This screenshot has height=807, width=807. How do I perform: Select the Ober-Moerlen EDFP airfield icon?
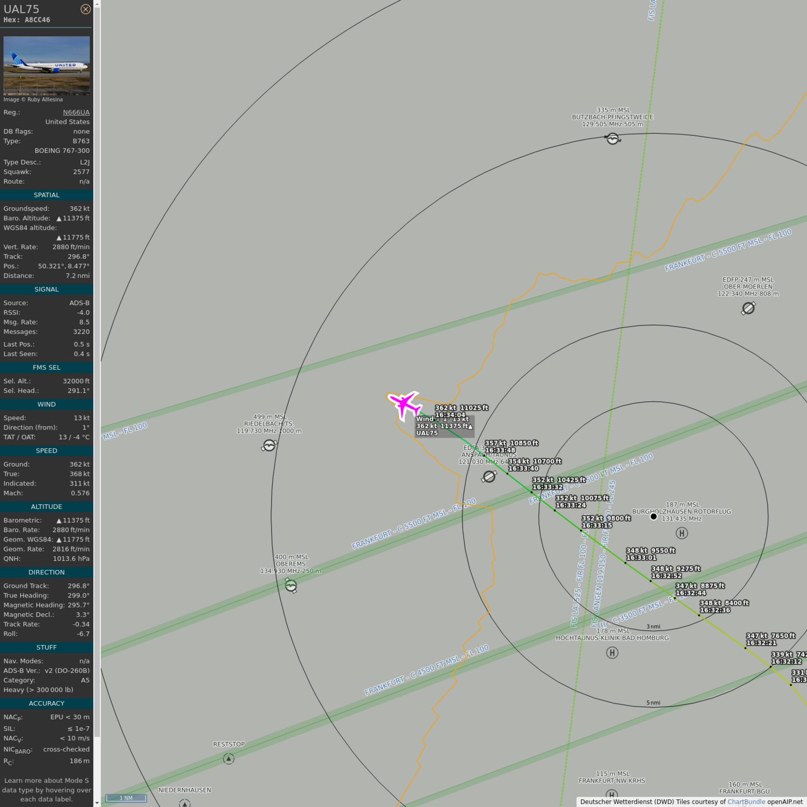pos(748,308)
